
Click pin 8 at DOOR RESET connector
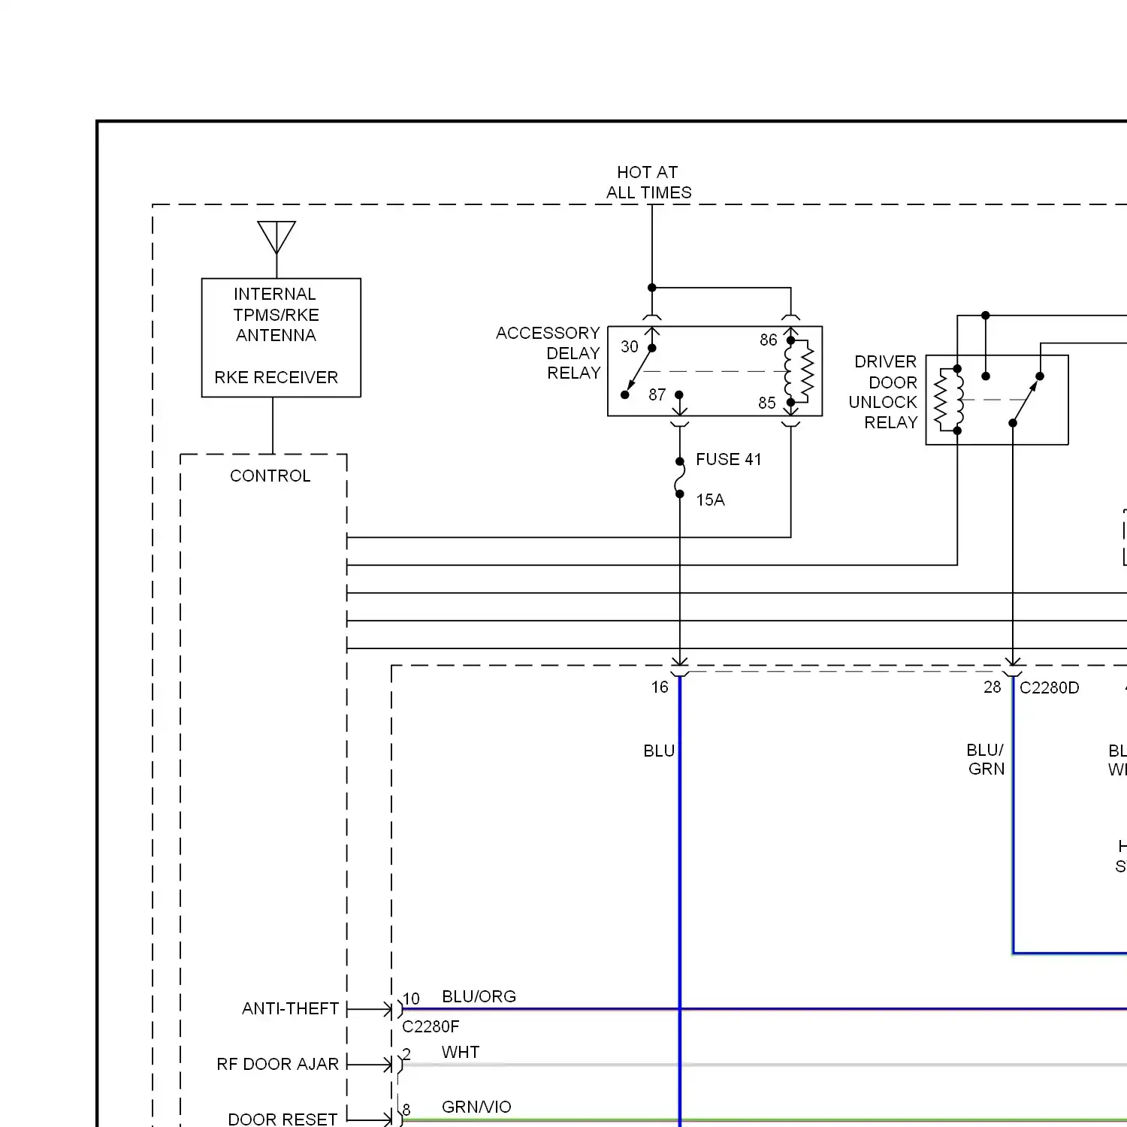(406, 1110)
